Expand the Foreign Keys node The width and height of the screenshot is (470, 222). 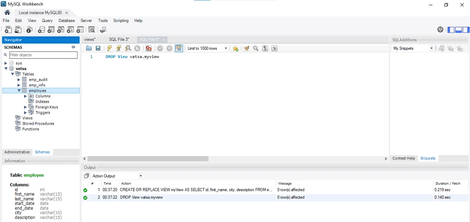tap(26, 107)
